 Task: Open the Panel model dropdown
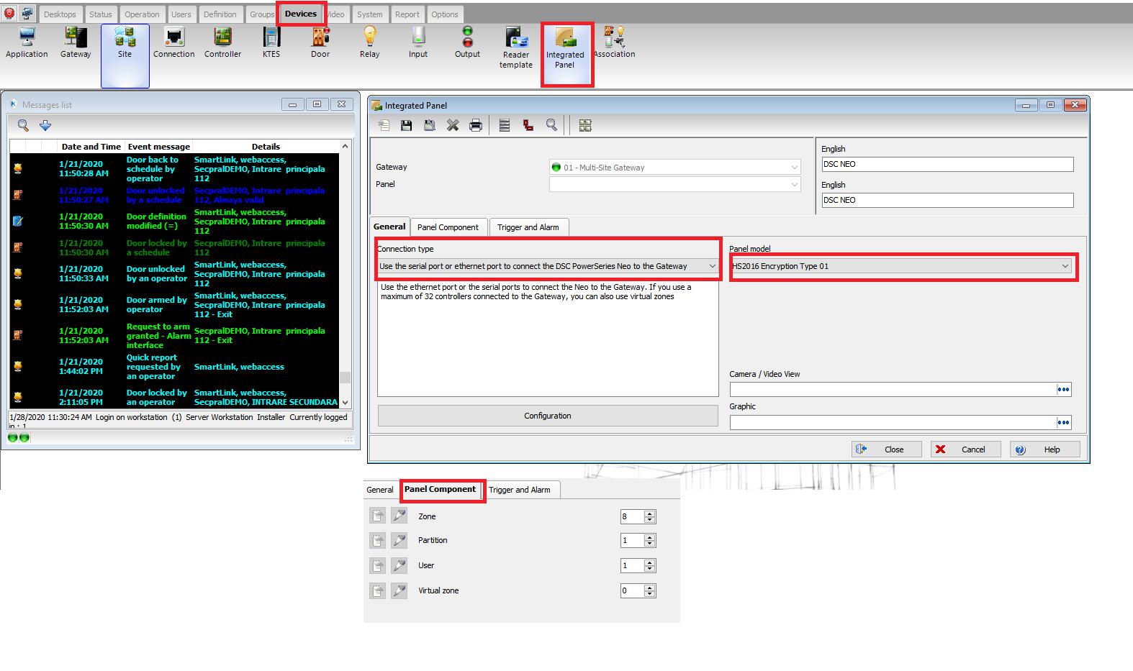click(1065, 267)
